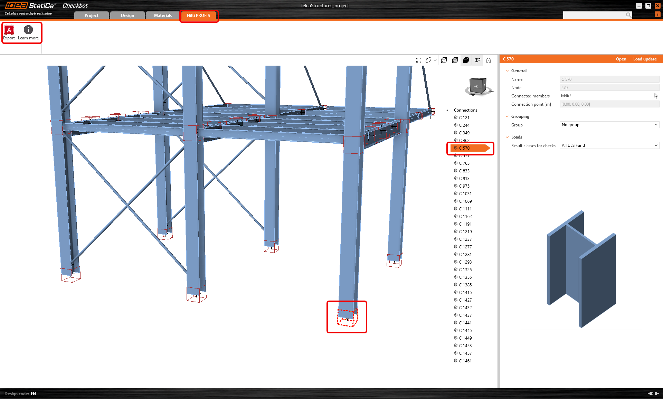Collapse the Connections tree
Screen dimensions: 663x399
(x=447, y=110)
